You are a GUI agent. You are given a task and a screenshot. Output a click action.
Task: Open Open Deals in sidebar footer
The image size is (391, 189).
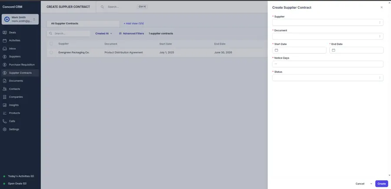(17, 183)
